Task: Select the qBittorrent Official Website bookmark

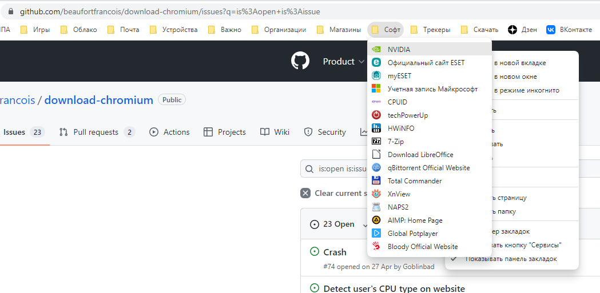Action: 430,168
